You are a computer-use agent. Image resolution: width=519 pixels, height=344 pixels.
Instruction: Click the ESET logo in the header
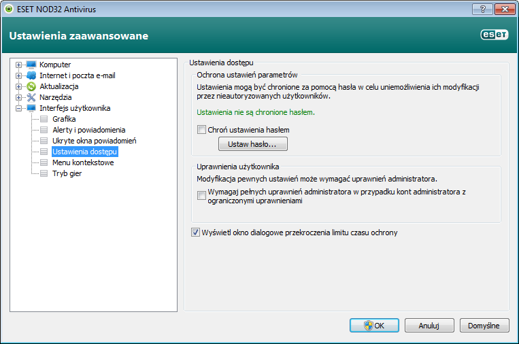tap(495, 35)
